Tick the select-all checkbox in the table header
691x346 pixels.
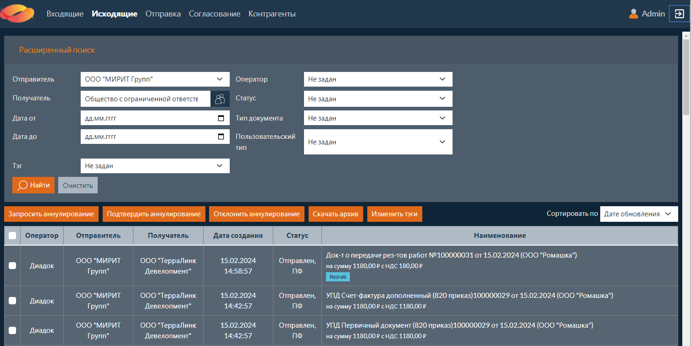point(12,236)
